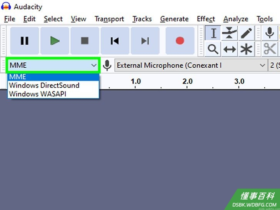The height and width of the screenshot is (210, 280).
Task: Start recording with the red Record button
Action: point(180,41)
